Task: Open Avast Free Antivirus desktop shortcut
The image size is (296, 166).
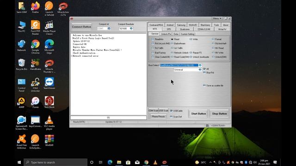Action: 22,142
